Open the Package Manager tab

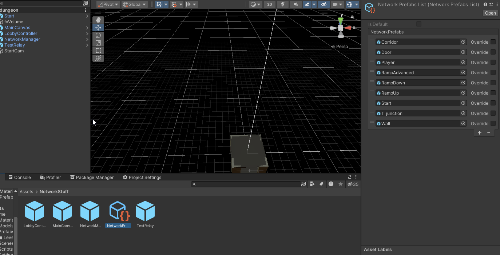[92, 177]
